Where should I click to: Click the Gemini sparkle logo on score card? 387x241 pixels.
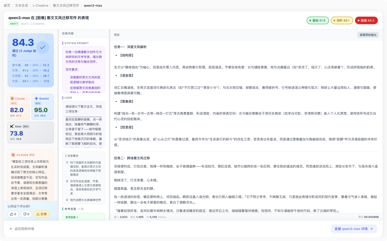tap(36, 99)
